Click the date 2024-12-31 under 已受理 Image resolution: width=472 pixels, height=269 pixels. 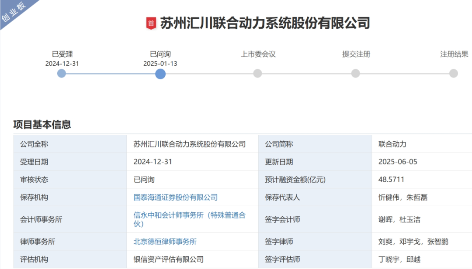pyautogui.click(x=62, y=64)
